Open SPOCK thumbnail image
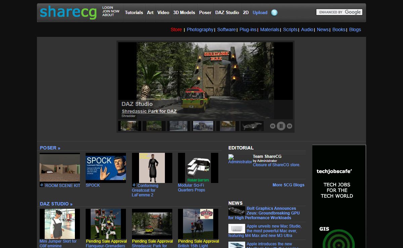This screenshot has width=403, height=248. point(106,168)
